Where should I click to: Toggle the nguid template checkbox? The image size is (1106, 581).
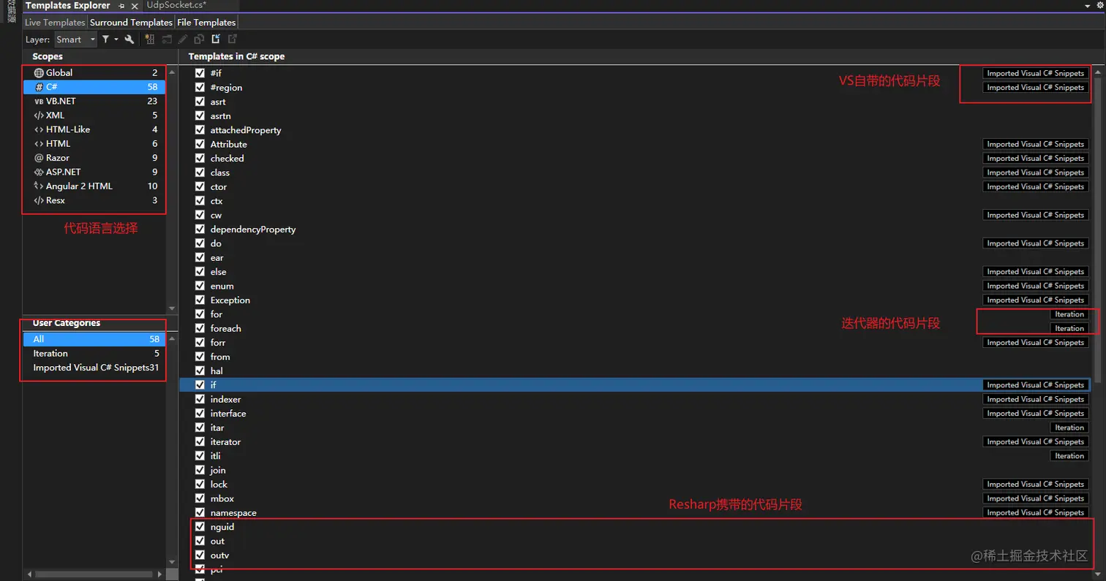tap(200, 527)
